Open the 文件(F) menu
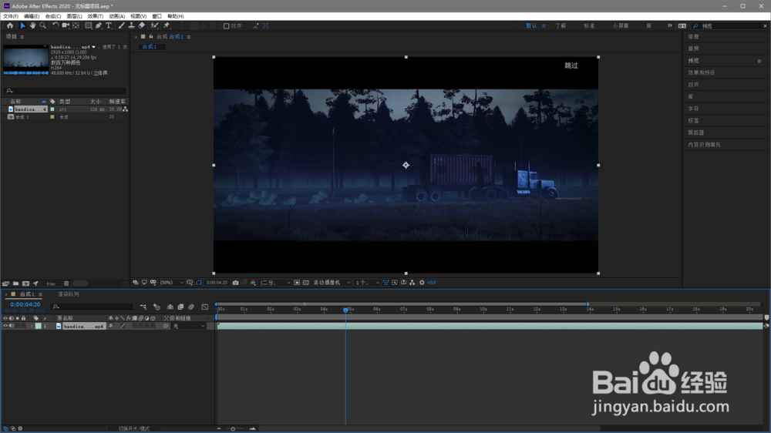Viewport: 771px width, 433px height. coord(10,16)
